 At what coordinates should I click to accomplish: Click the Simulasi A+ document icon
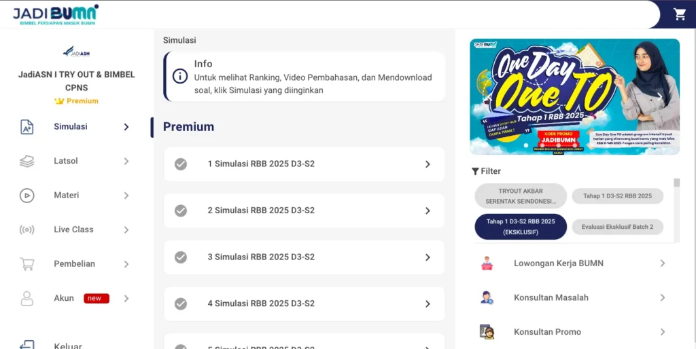(27, 127)
